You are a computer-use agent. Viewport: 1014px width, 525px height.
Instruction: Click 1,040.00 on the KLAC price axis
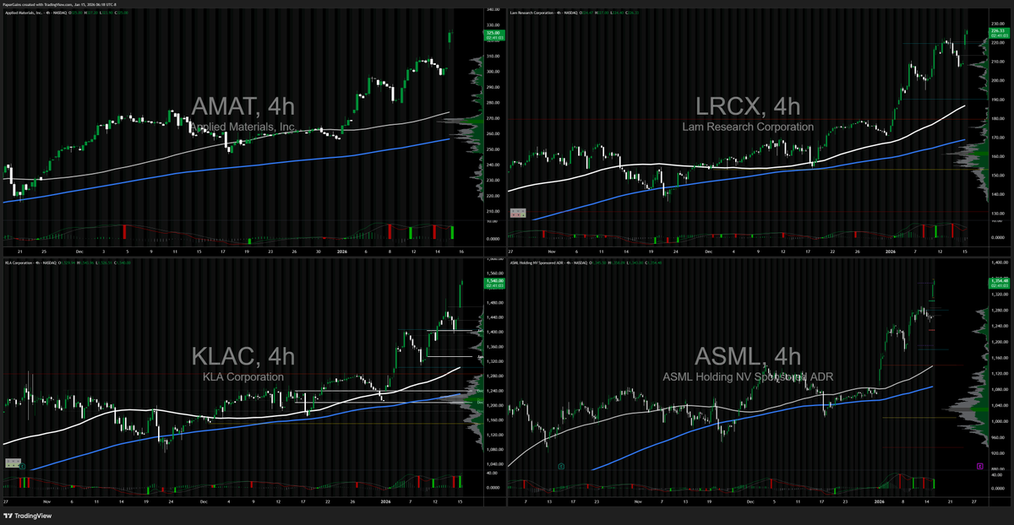[493, 464]
